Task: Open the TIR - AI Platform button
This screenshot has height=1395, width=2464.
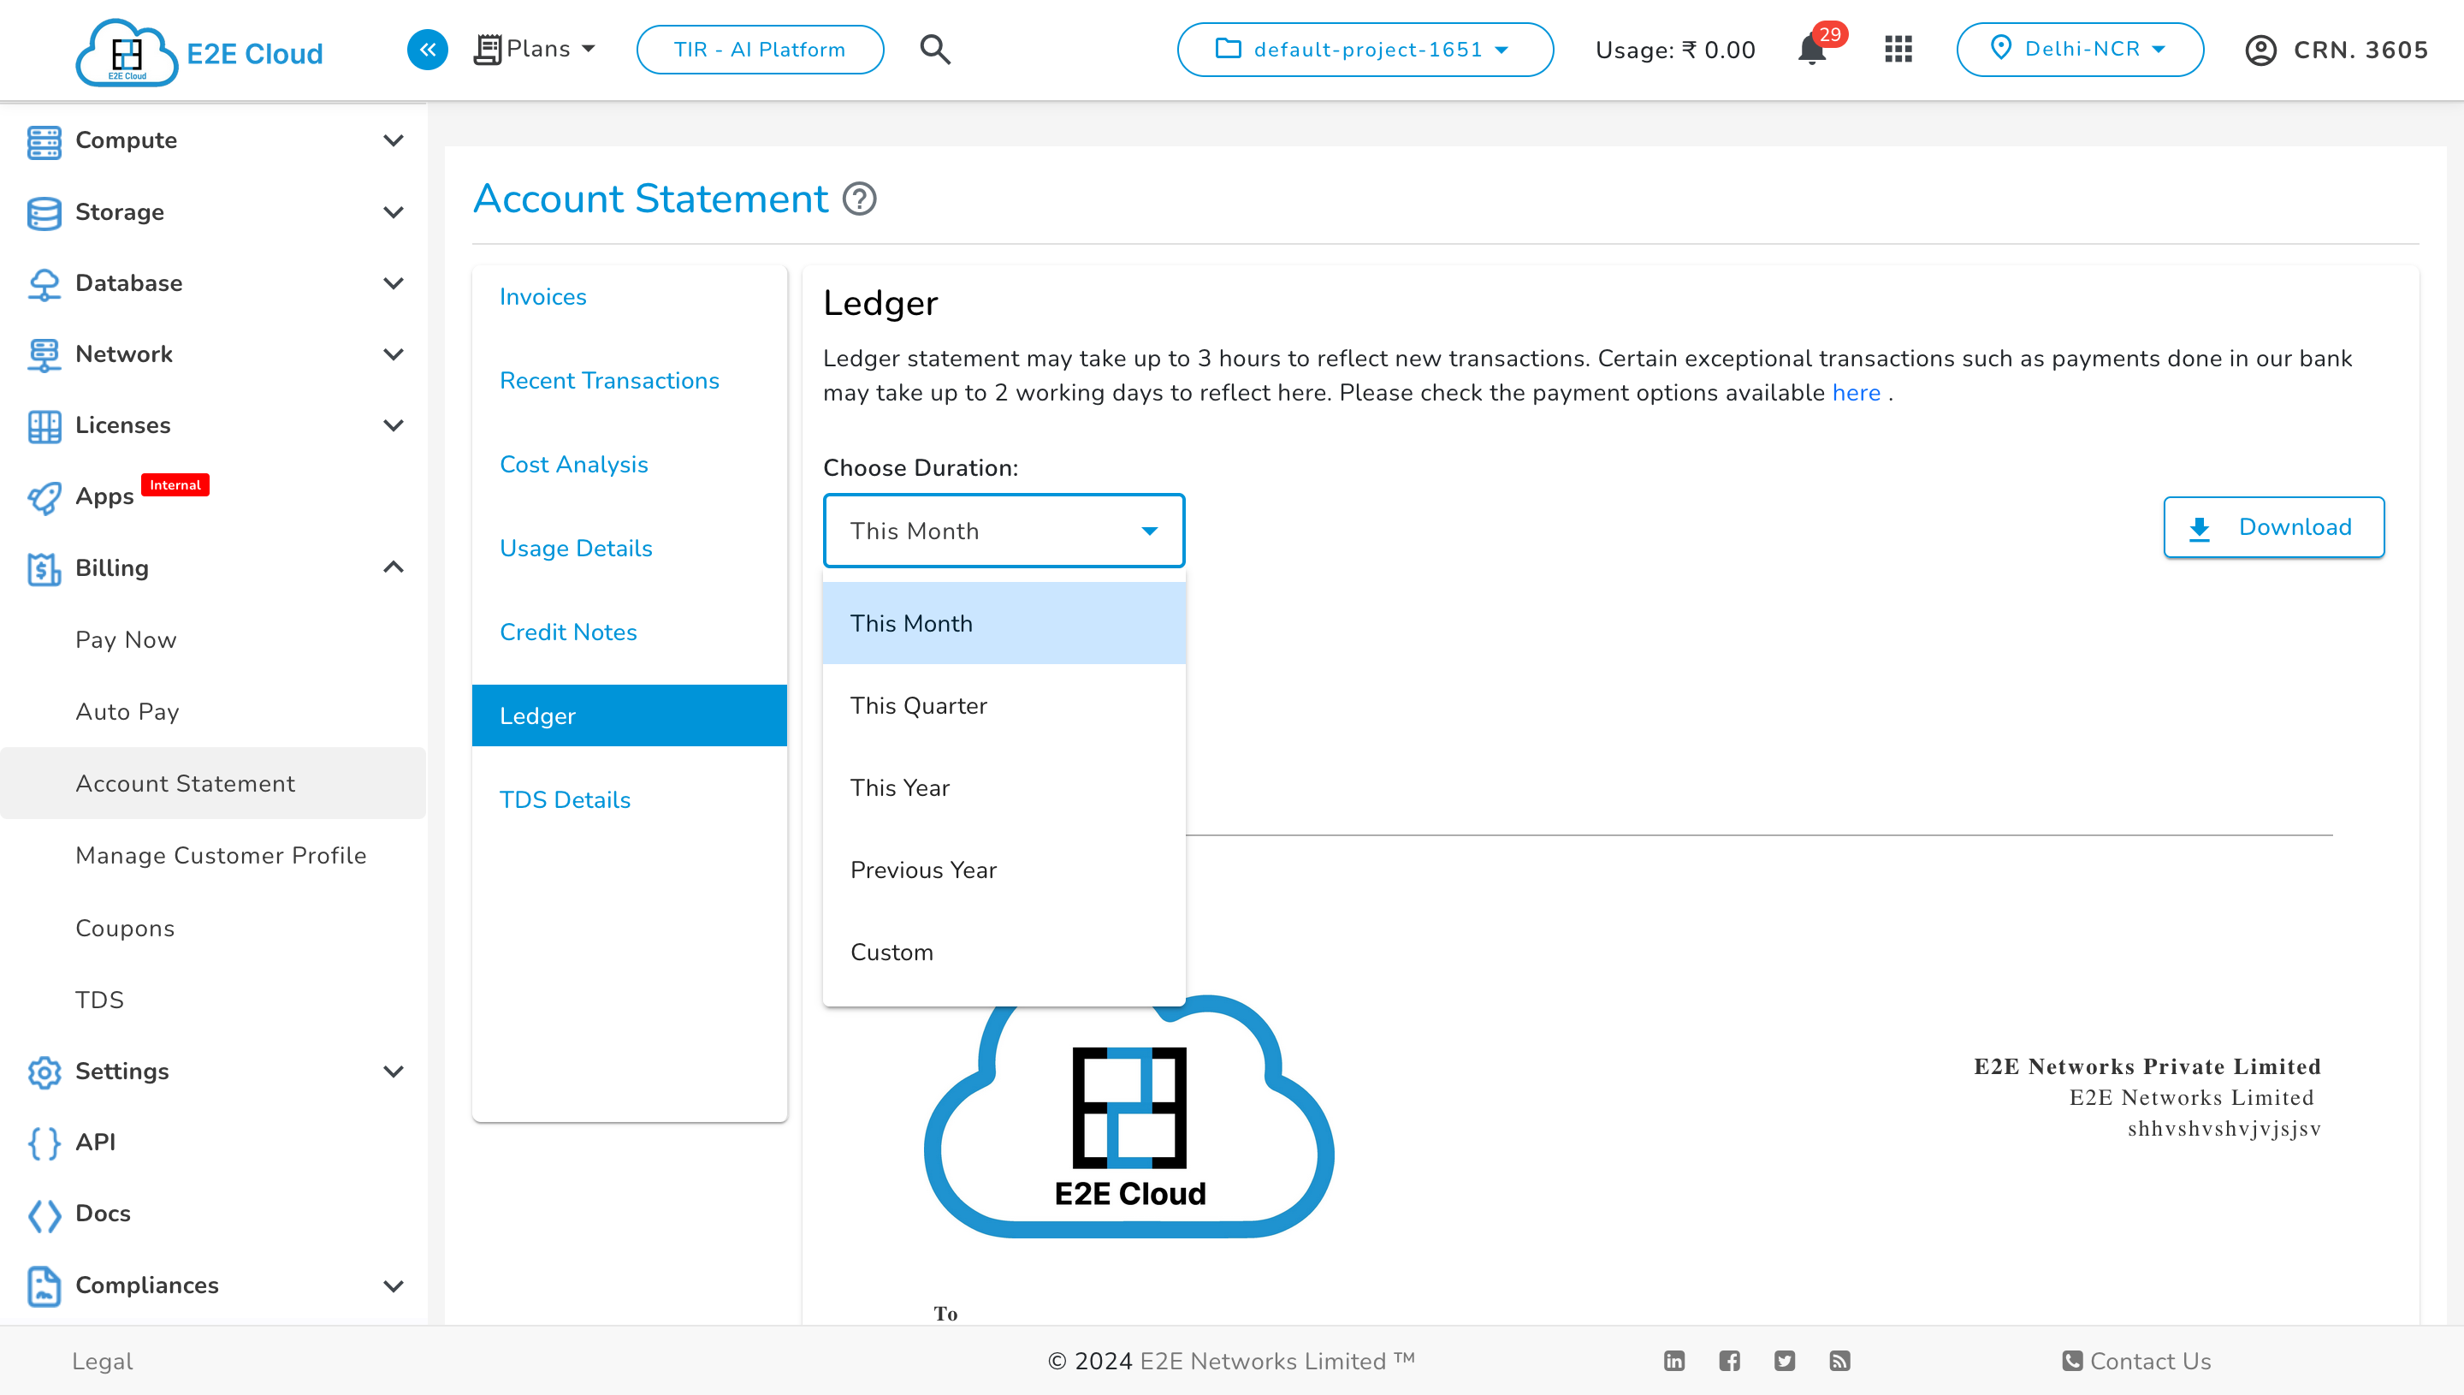Action: tap(760, 49)
